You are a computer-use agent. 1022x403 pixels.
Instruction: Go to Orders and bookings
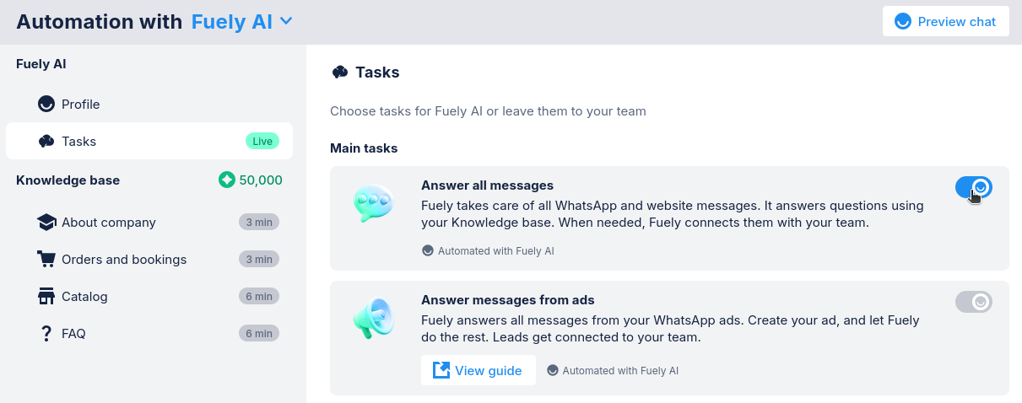(x=124, y=260)
